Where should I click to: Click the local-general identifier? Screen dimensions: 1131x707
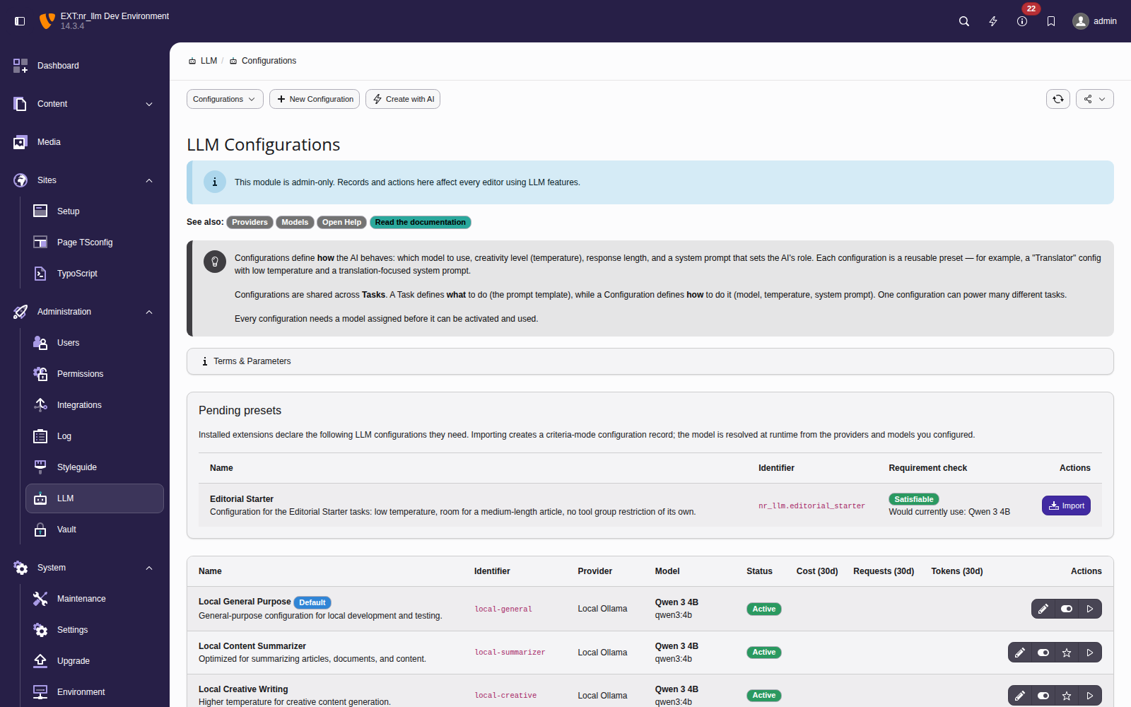tap(503, 609)
